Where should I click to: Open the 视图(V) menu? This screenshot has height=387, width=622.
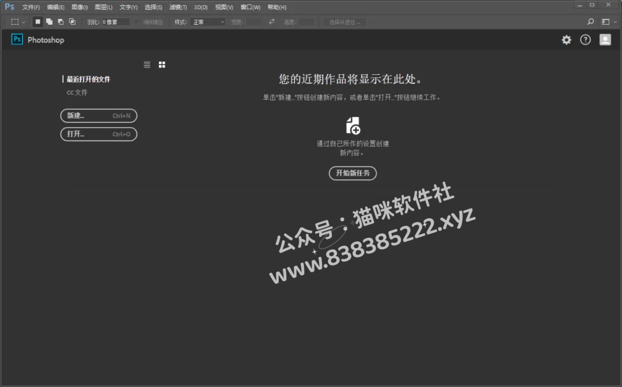click(x=223, y=7)
